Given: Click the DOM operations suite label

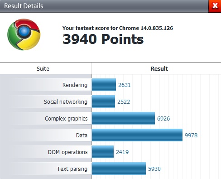Looking at the screenshot, I should pyautogui.click(x=68, y=152).
